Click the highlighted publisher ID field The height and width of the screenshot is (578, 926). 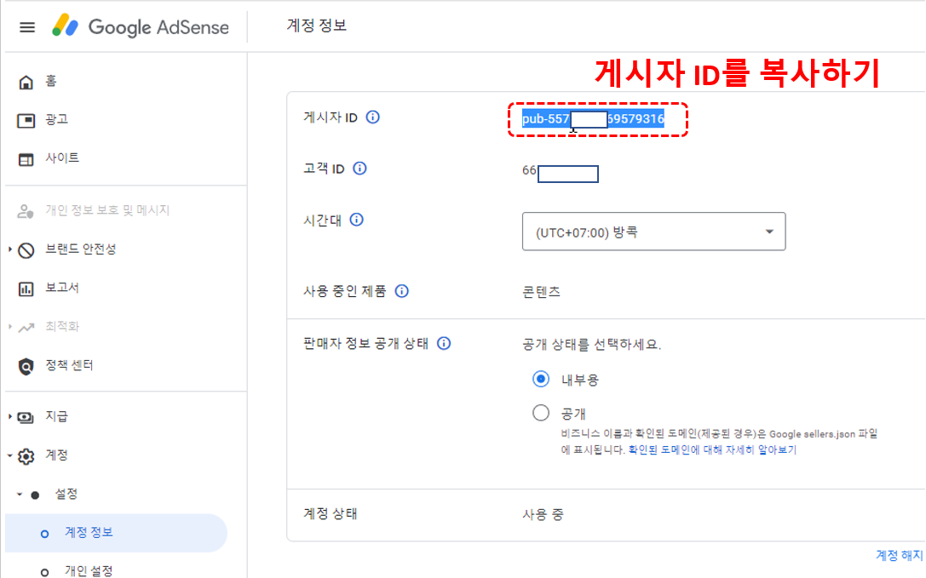592,118
